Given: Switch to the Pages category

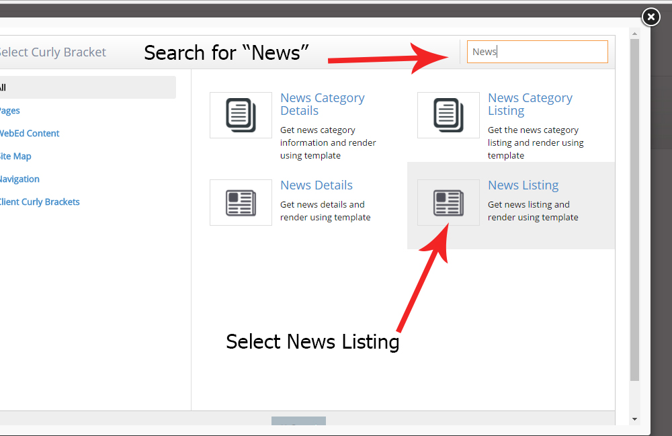Looking at the screenshot, I should 9,111.
